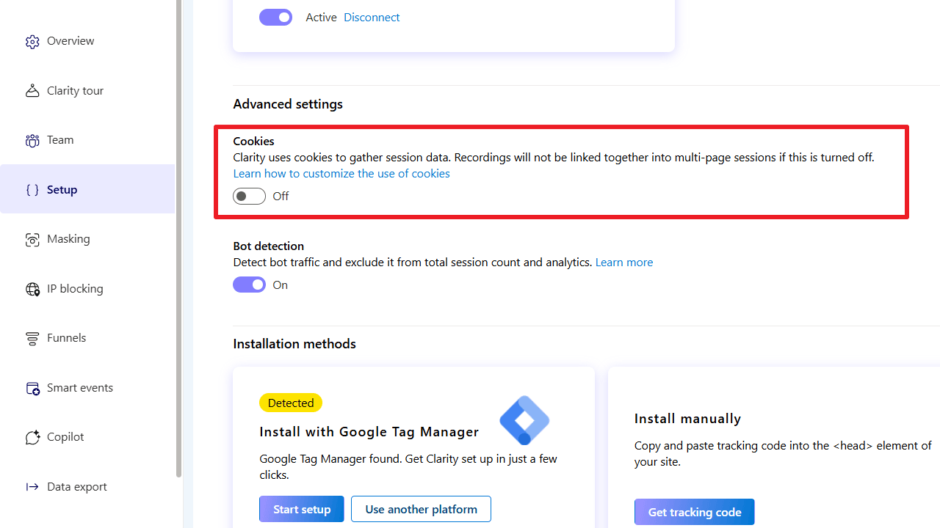Click the IP blocking globe icon
The image size is (940, 528).
(x=32, y=289)
